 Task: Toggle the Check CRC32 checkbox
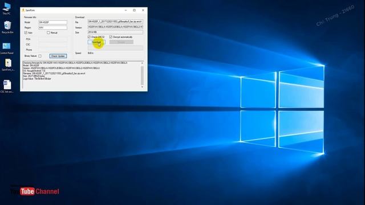coord(89,37)
